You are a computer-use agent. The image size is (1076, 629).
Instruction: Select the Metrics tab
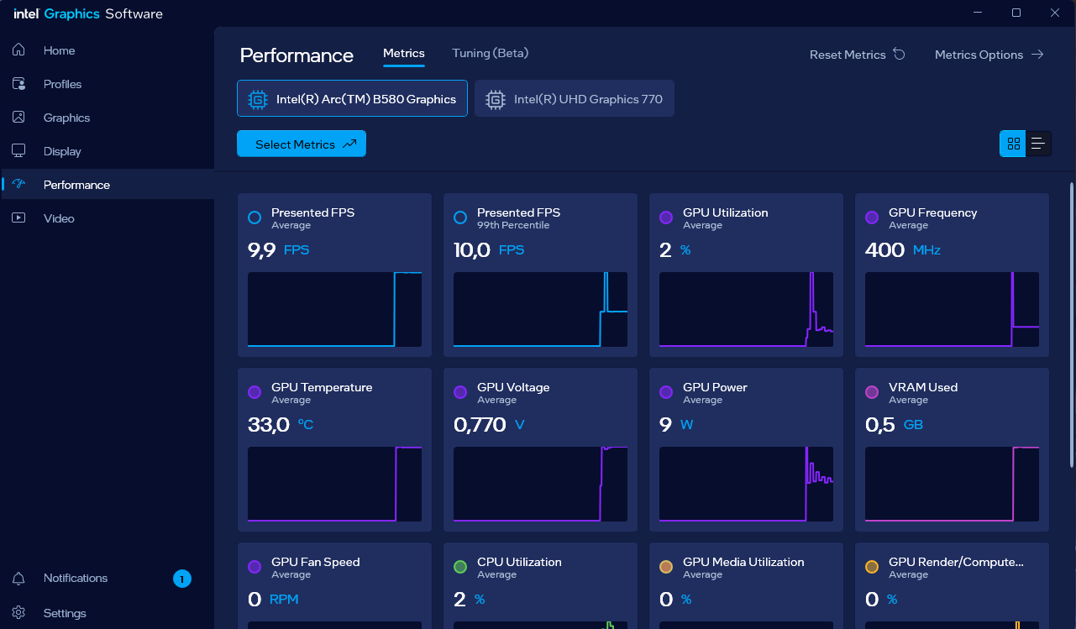pos(404,53)
